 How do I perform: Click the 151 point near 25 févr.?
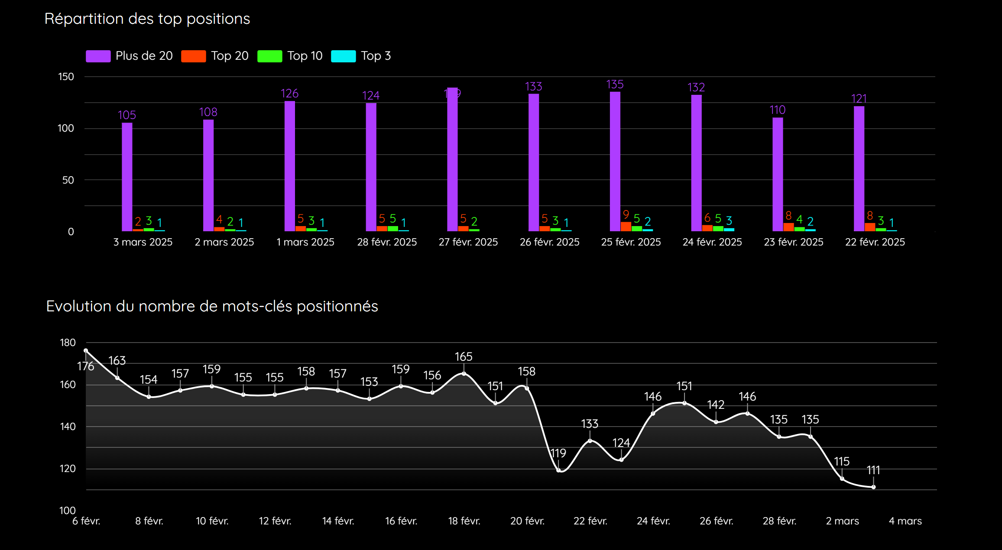pos(684,403)
